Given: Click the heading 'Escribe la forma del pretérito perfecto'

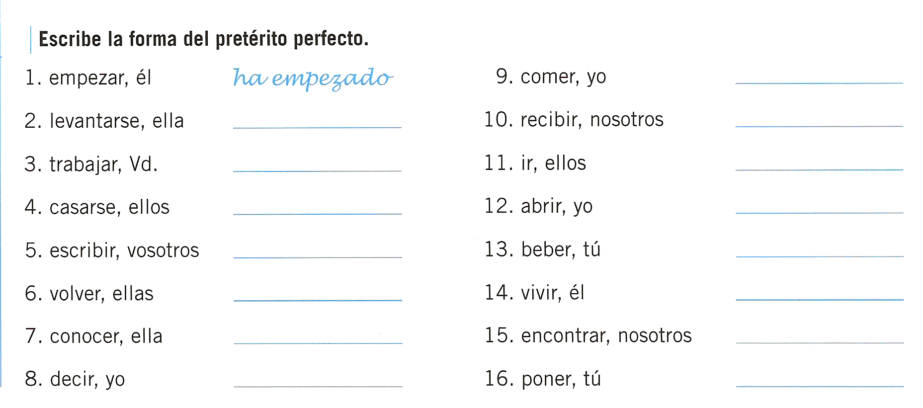Looking at the screenshot, I should coord(204,39).
